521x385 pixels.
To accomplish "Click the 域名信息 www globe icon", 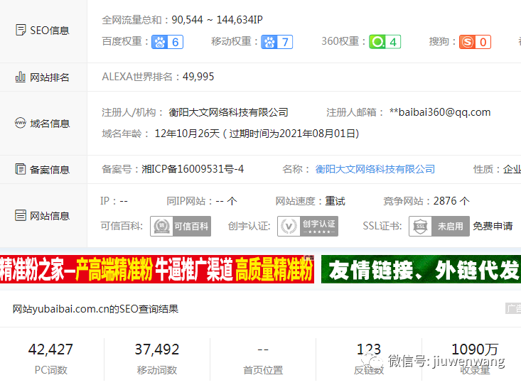I will click(21, 123).
